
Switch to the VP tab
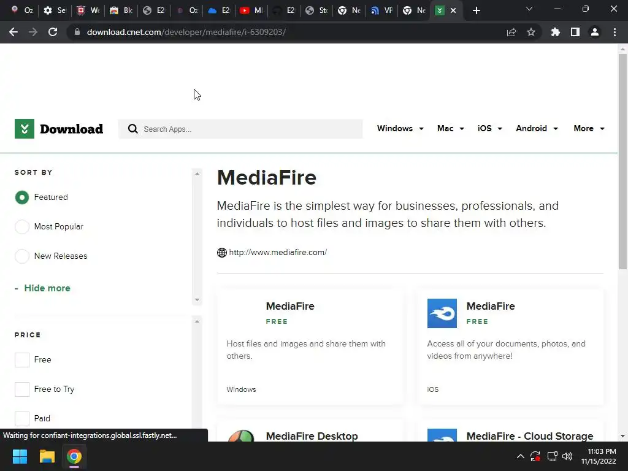tap(381, 10)
